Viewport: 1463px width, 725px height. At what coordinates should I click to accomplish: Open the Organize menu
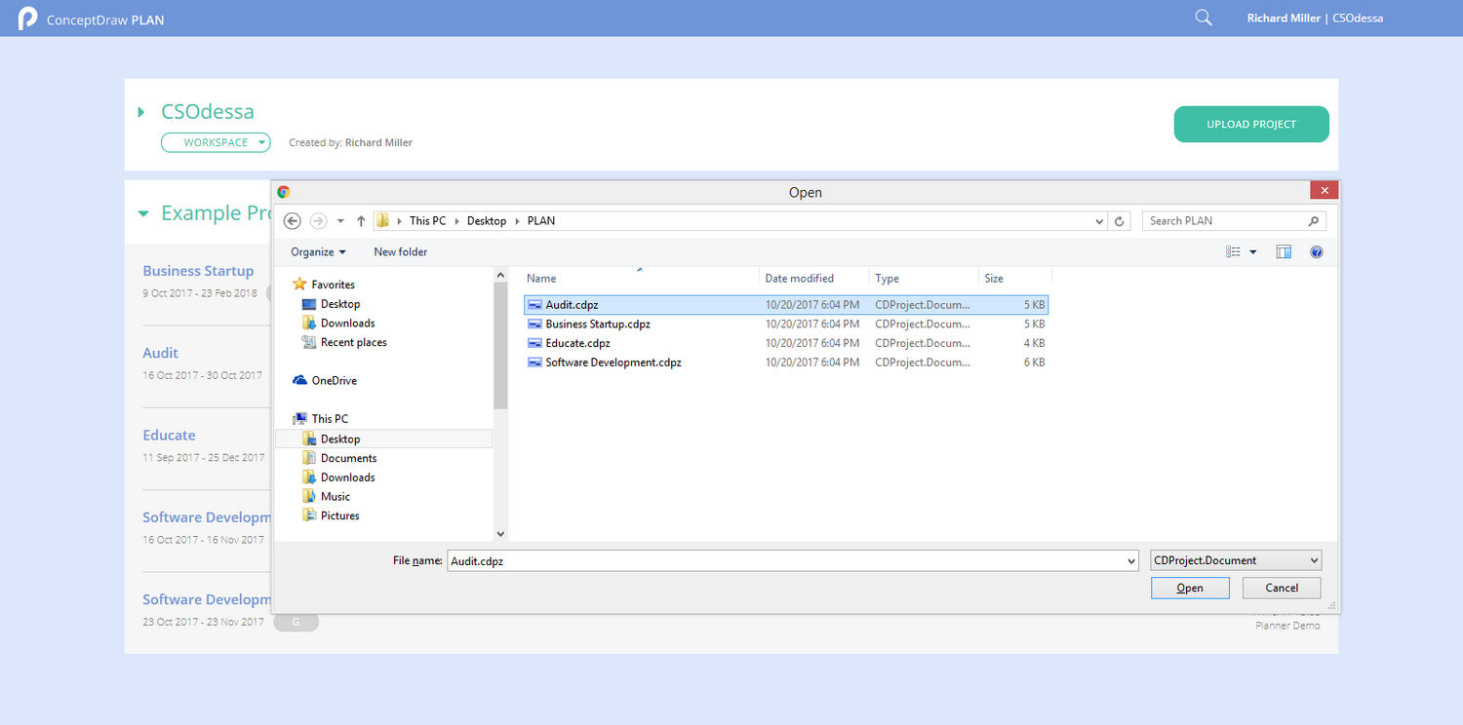[318, 252]
